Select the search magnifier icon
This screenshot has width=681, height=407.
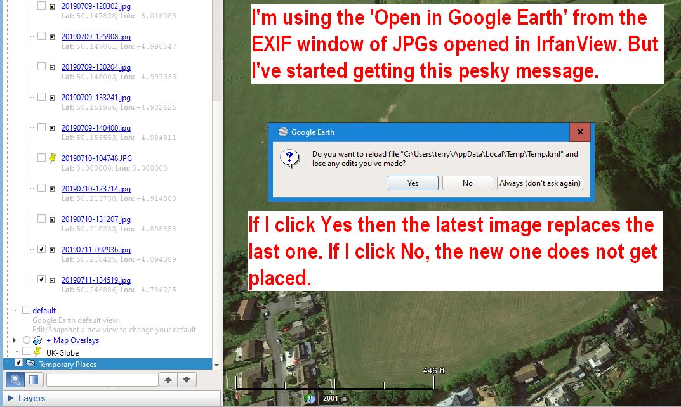tap(15, 378)
